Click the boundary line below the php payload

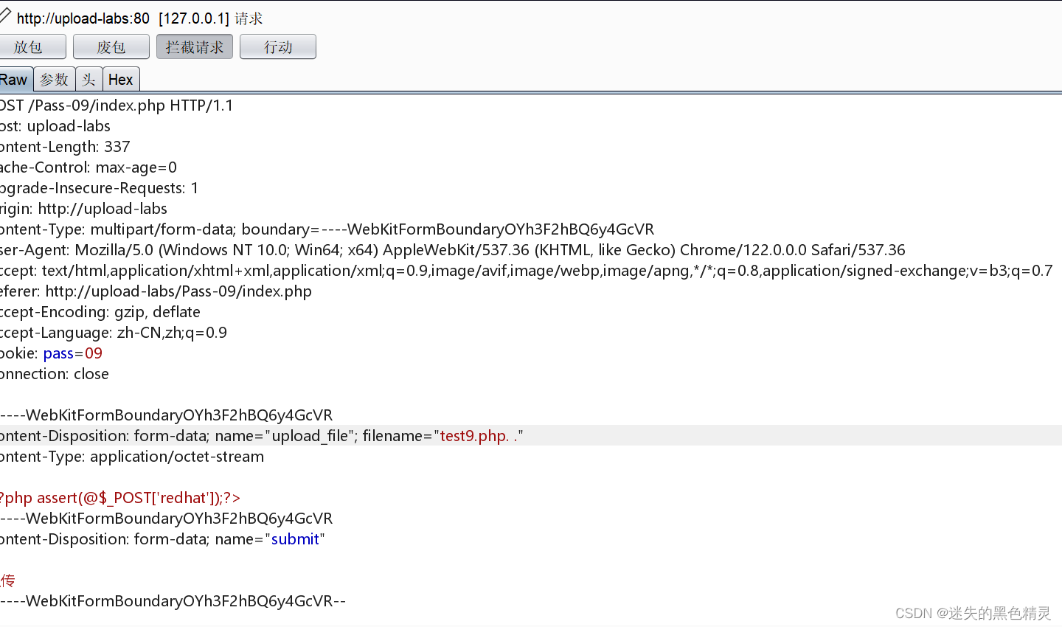(167, 519)
